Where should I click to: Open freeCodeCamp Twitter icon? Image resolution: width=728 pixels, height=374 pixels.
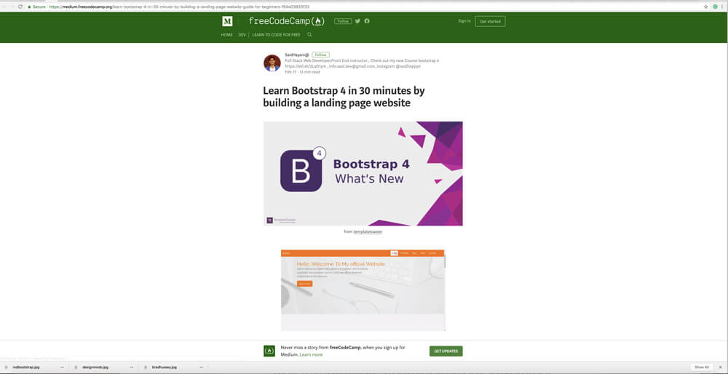(357, 21)
